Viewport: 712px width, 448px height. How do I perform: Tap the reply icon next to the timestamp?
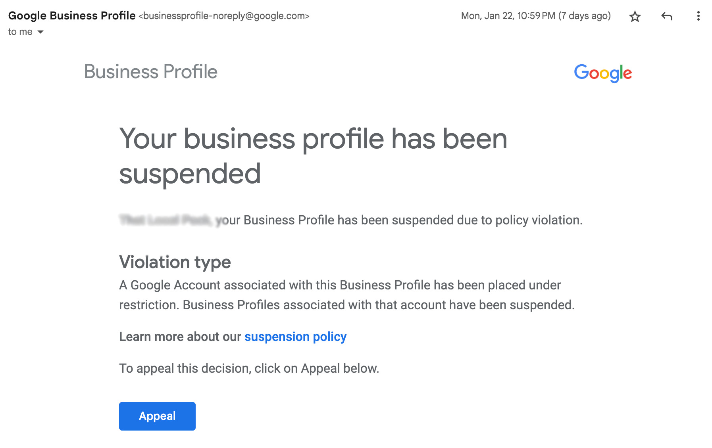point(666,17)
